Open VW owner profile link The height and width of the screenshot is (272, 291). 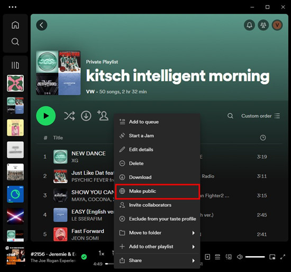tap(90, 92)
